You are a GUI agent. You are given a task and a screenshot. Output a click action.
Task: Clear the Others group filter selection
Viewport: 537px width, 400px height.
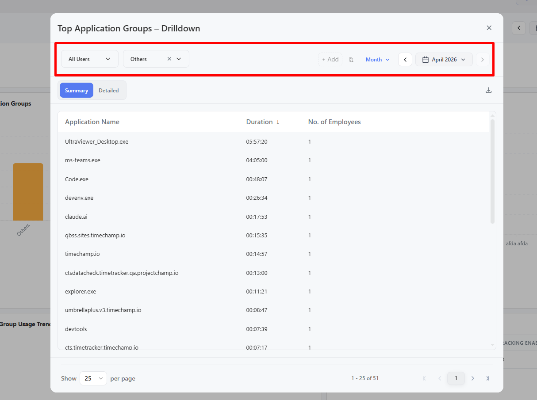(169, 59)
